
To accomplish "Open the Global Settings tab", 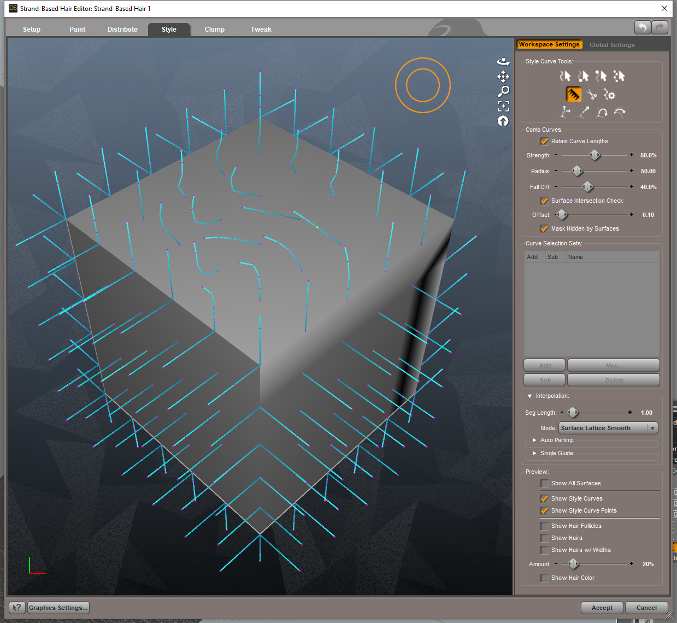I will pos(612,45).
